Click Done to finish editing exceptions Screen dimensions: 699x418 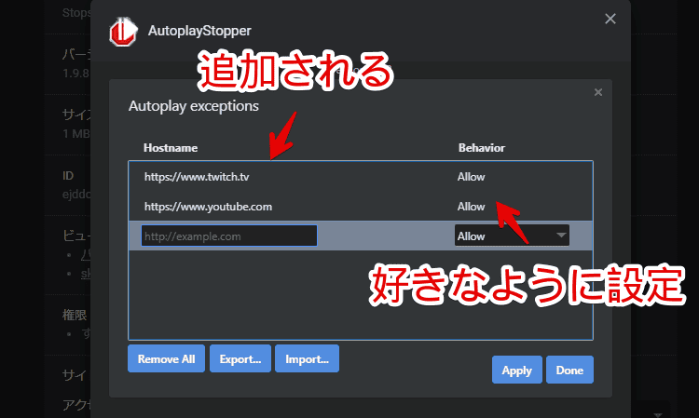[x=569, y=370]
